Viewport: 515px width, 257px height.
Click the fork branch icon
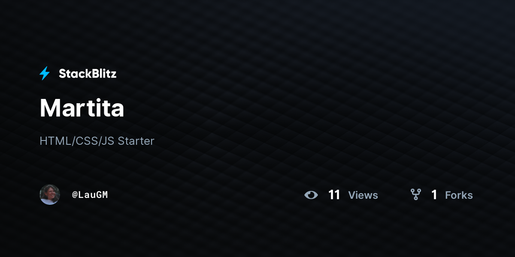(415, 195)
